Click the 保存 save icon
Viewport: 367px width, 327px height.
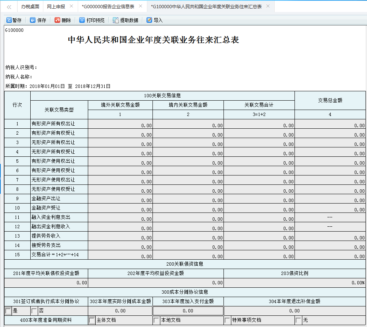click(x=33, y=20)
